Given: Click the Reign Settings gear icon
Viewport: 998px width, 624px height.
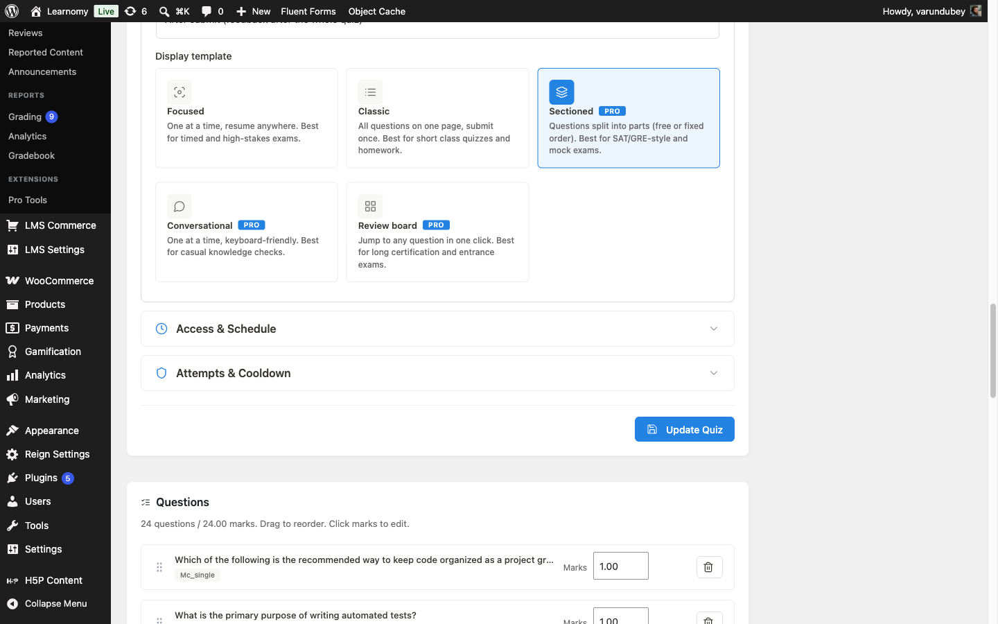Looking at the screenshot, I should pyautogui.click(x=12, y=454).
